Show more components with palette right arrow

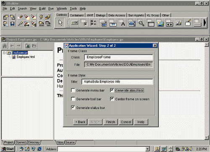205,22
